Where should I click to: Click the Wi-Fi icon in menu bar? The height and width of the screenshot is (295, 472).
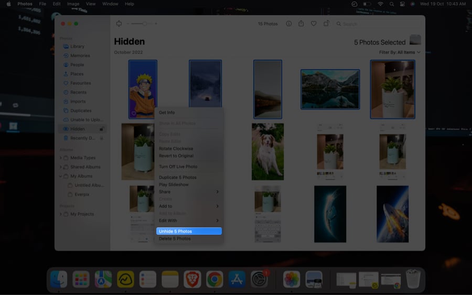point(381,4)
